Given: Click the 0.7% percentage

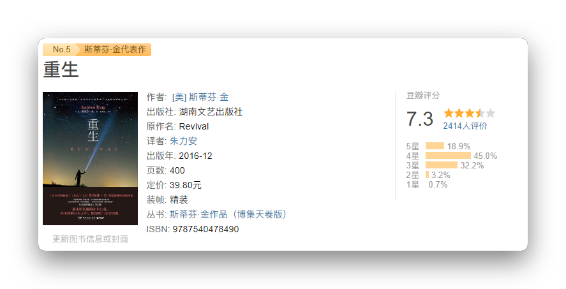Looking at the screenshot, I should pos(438,185).
